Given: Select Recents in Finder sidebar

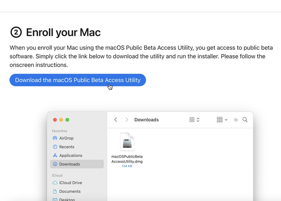Looking at the screenshot, I should (77, 147).
